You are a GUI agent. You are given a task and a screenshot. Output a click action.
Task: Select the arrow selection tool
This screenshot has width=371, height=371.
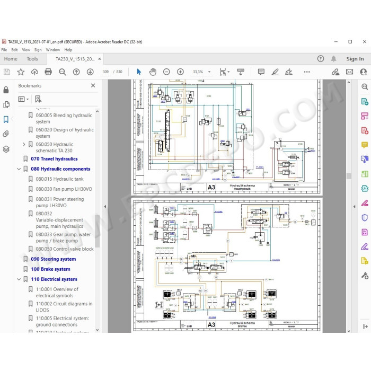pos(139,72)
